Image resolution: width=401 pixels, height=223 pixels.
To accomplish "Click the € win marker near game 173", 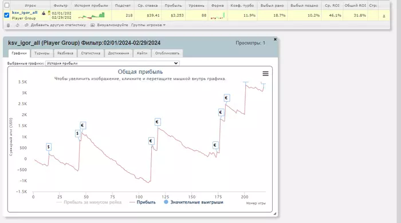I will 215,145.
